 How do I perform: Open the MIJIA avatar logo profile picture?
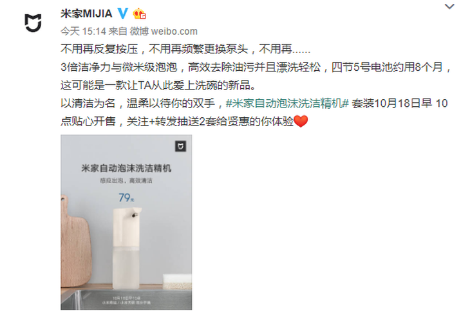click(x=33, y=23)
